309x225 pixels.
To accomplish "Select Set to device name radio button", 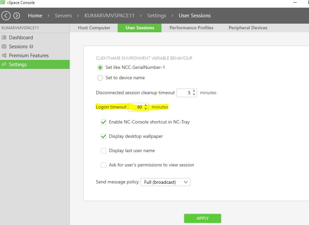I will (x=100, y=78).
